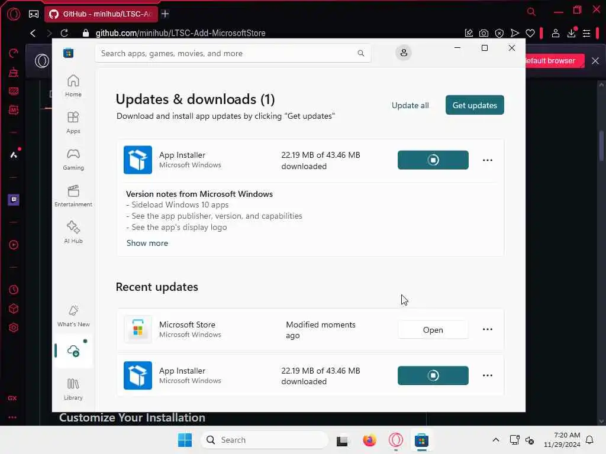This screenshot has width=606, height=454.
Task: Open the AI Hub section
Action: coord(73,232)
